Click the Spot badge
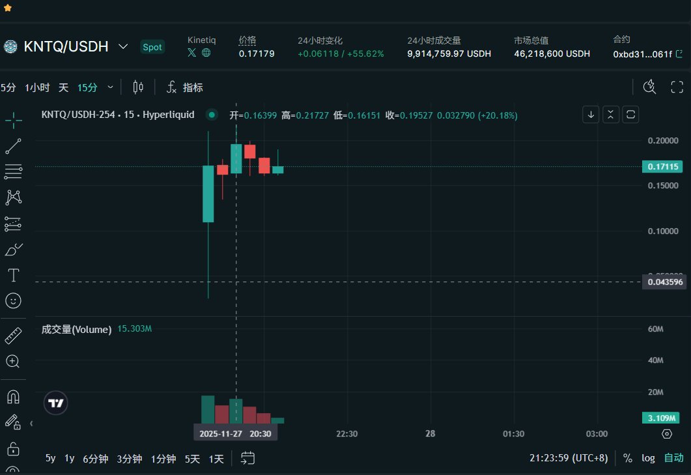Viewport: 691px width, 475px height. click(152, 47)
